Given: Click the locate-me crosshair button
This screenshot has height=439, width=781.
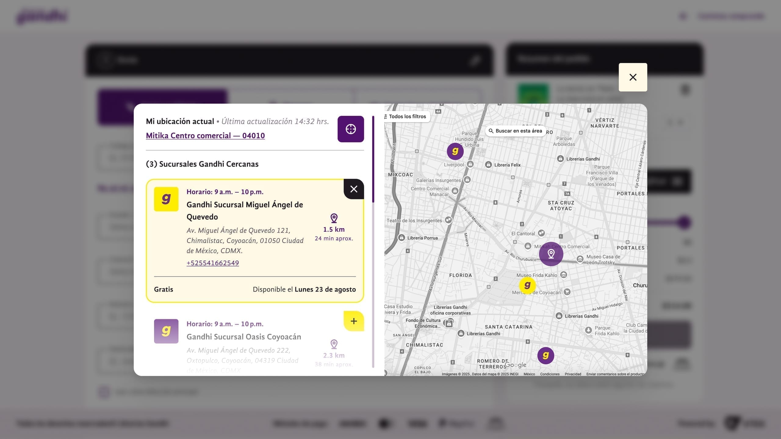Looking at the screenshot, I should tap(351, 129).
